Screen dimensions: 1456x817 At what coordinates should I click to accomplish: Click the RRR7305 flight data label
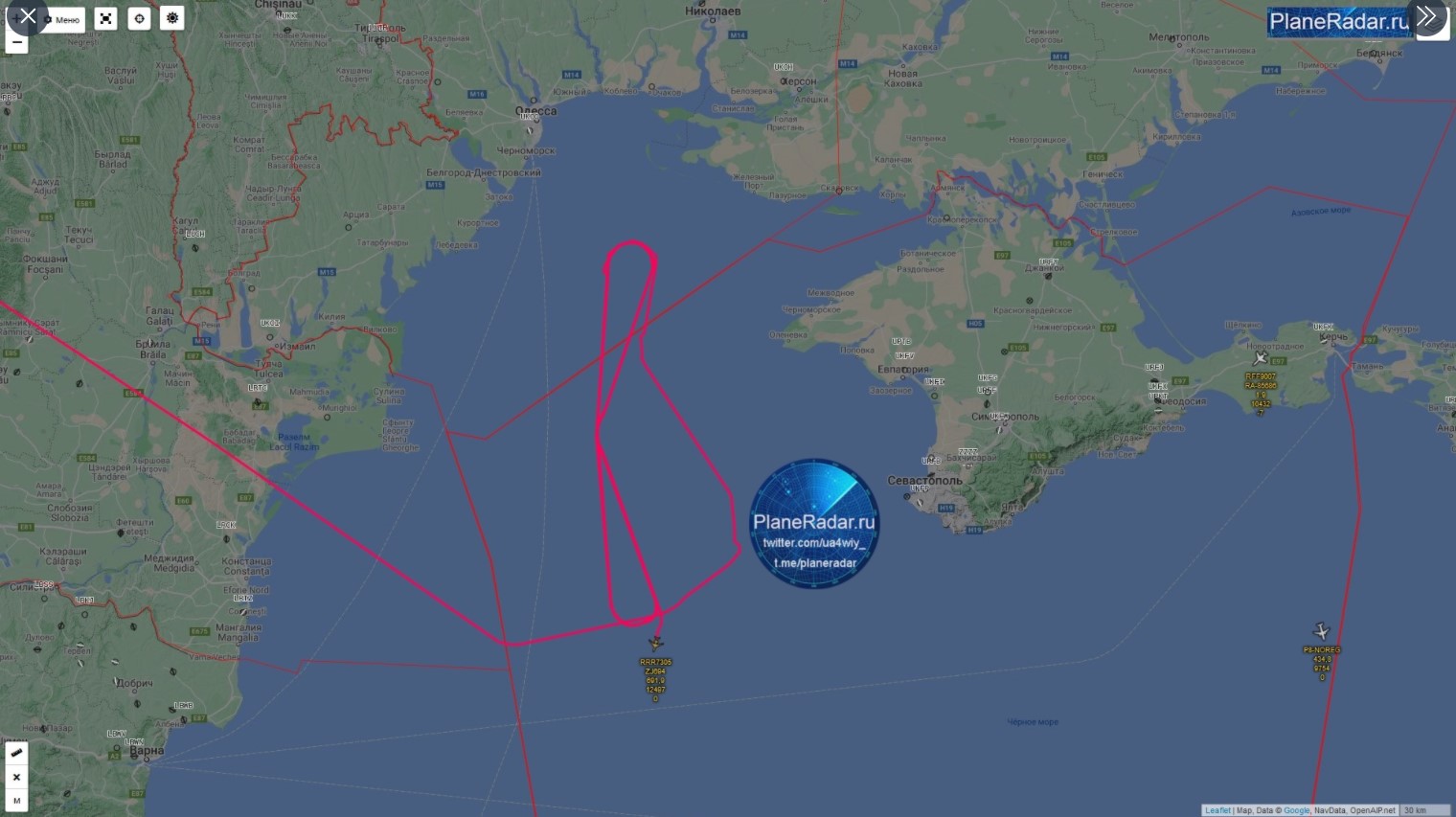[x=656, y=680]
